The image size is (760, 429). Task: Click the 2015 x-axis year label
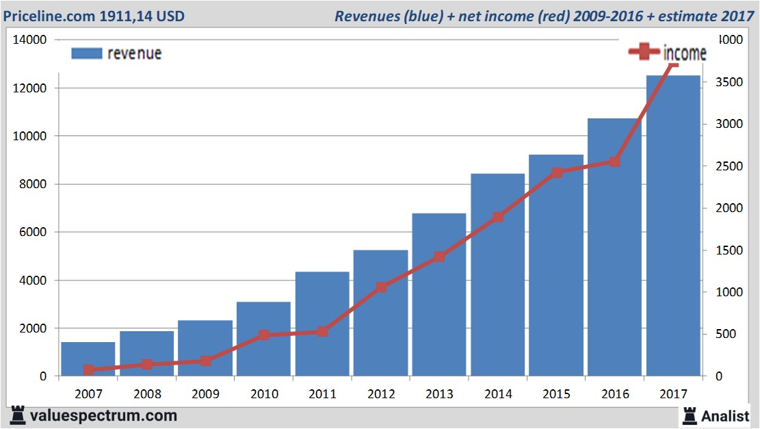pos(556,393)
